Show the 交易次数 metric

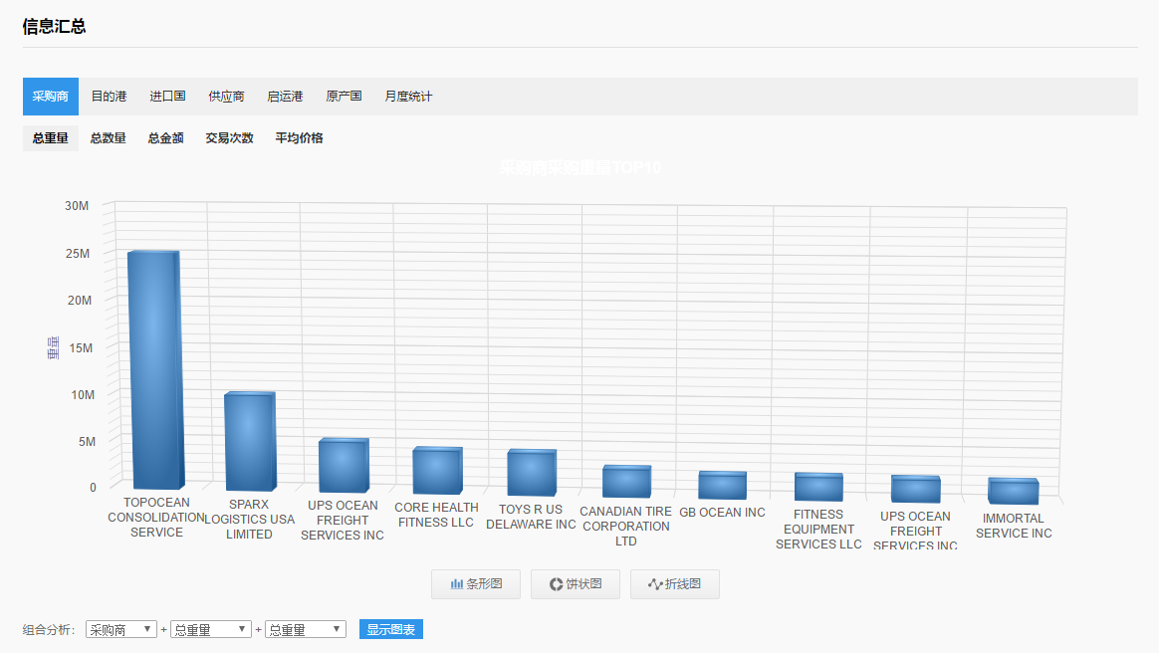pos(229,138)
